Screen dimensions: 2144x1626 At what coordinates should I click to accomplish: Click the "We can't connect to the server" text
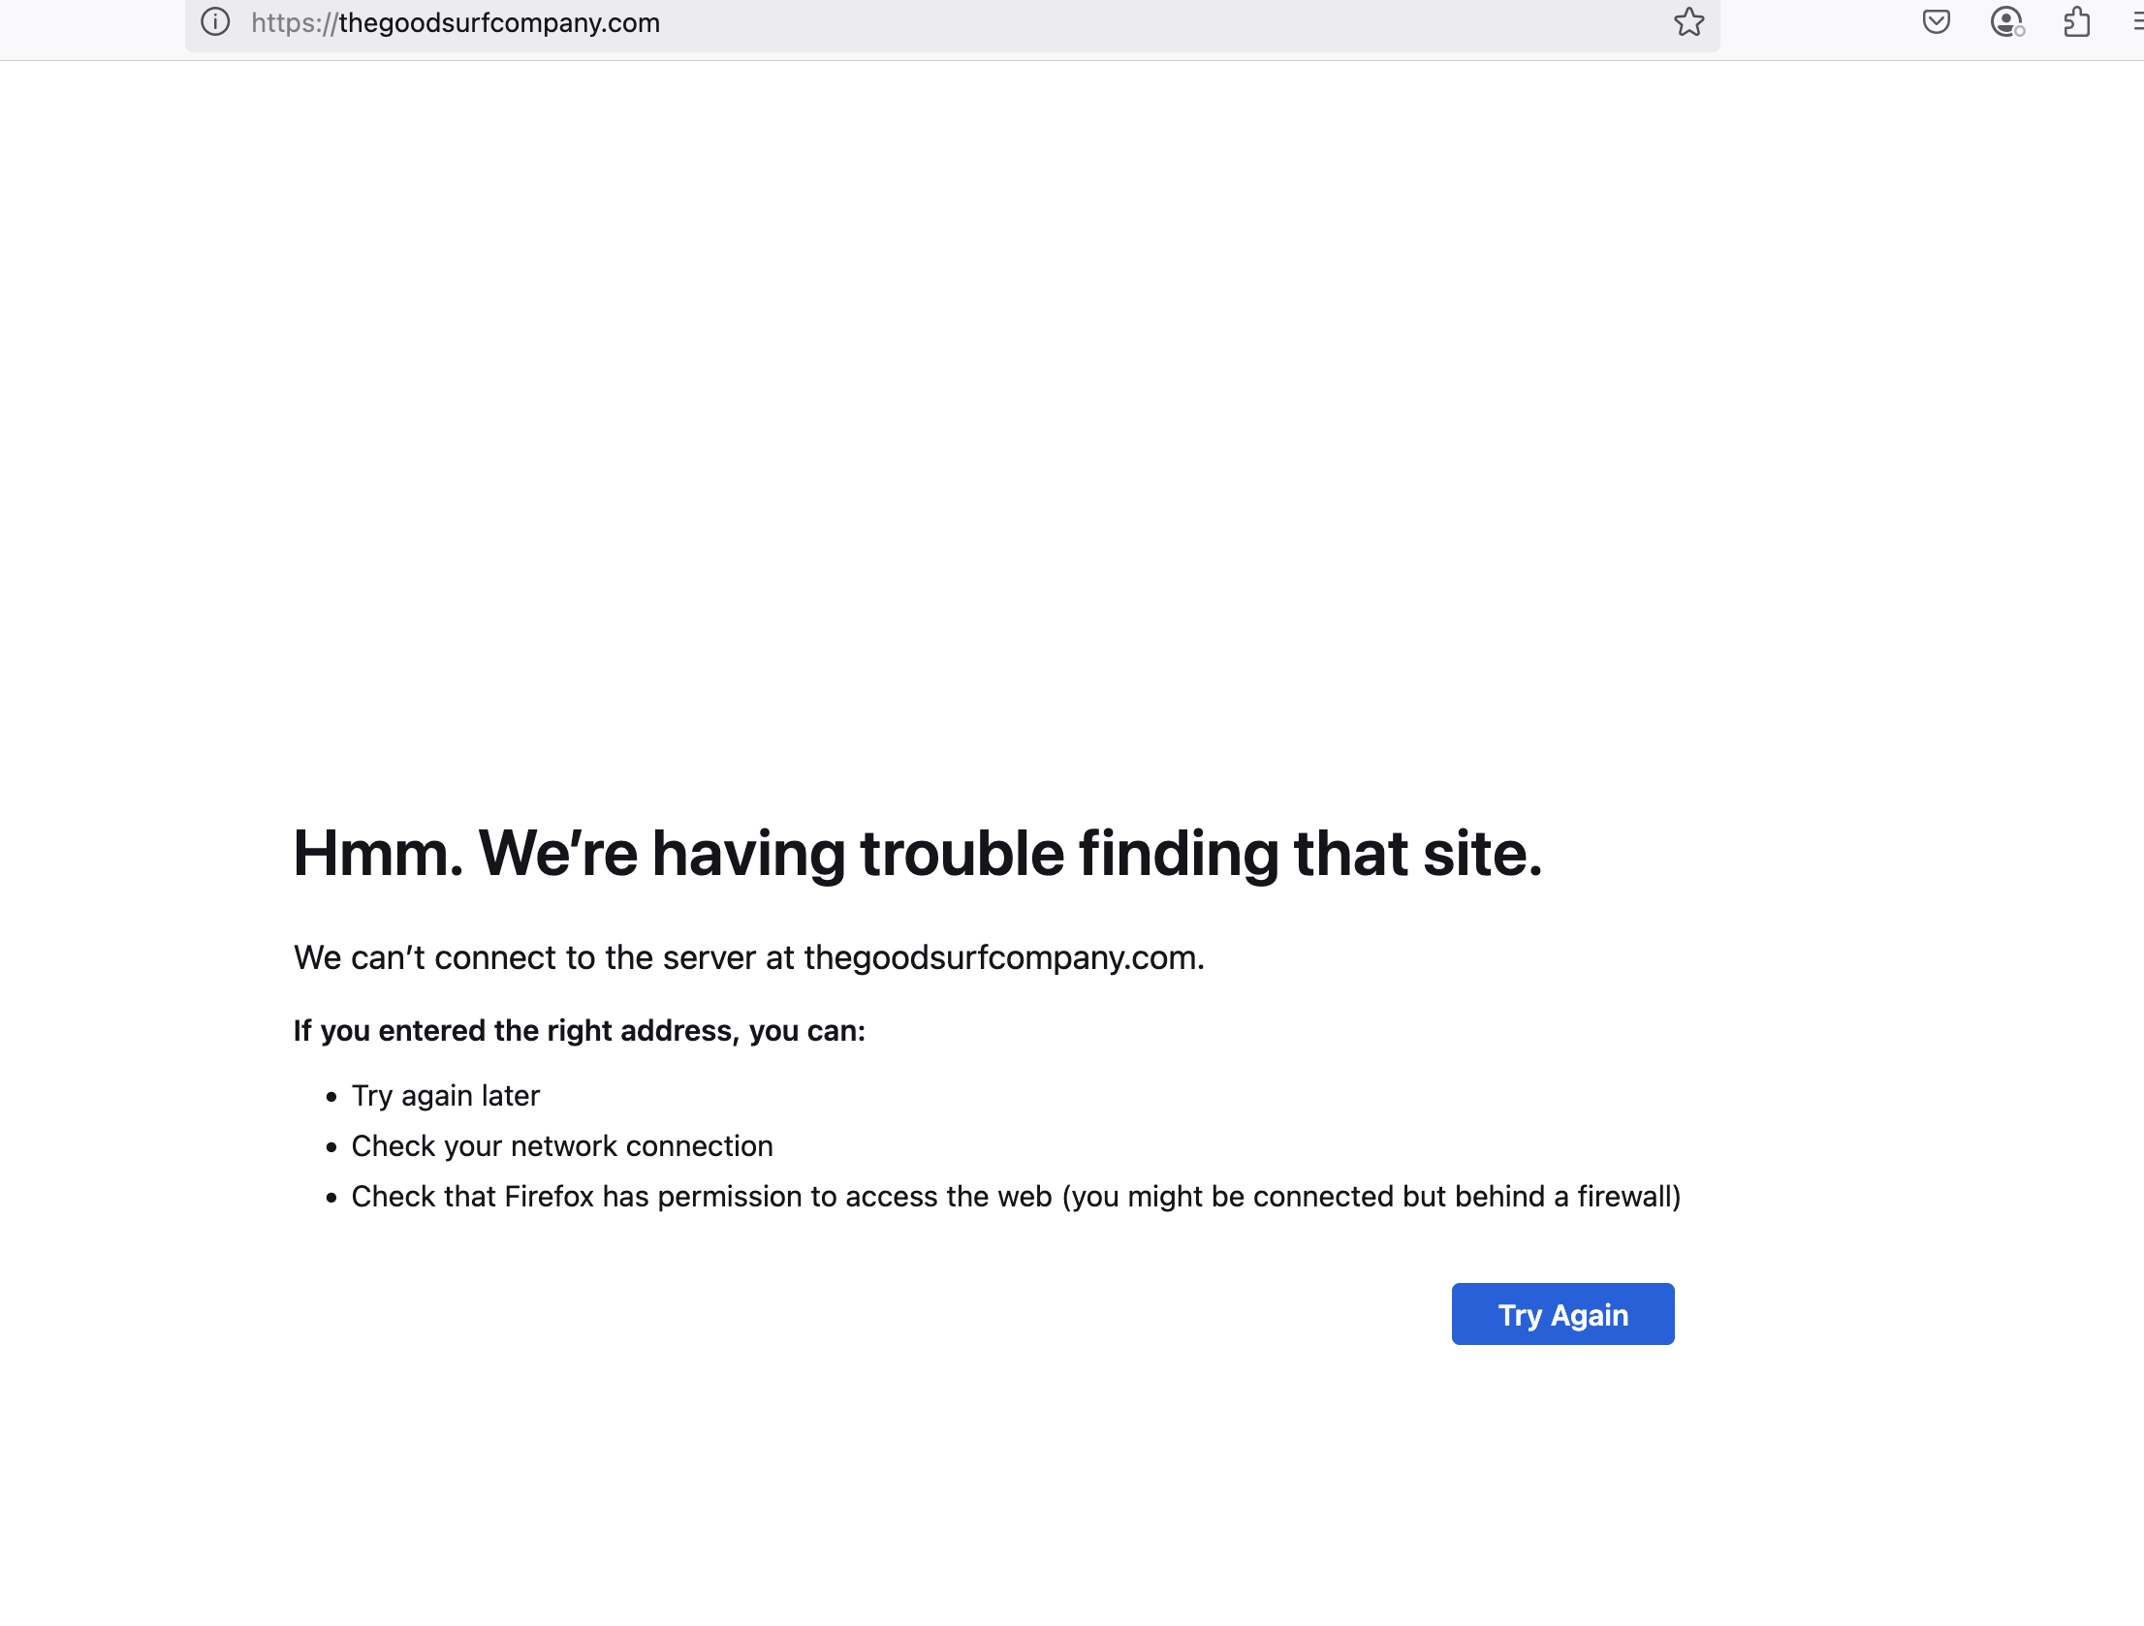(x=543, y=957)
